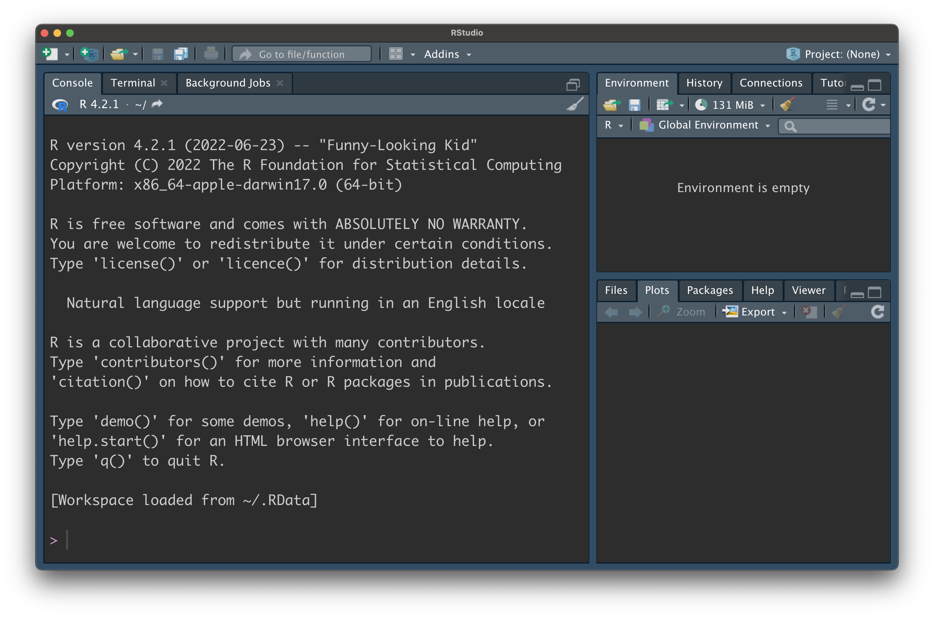The height and width of the screenshot is (617, 934).
Task: Open the Project: (None) menu
Action: (x=838, y=54)
